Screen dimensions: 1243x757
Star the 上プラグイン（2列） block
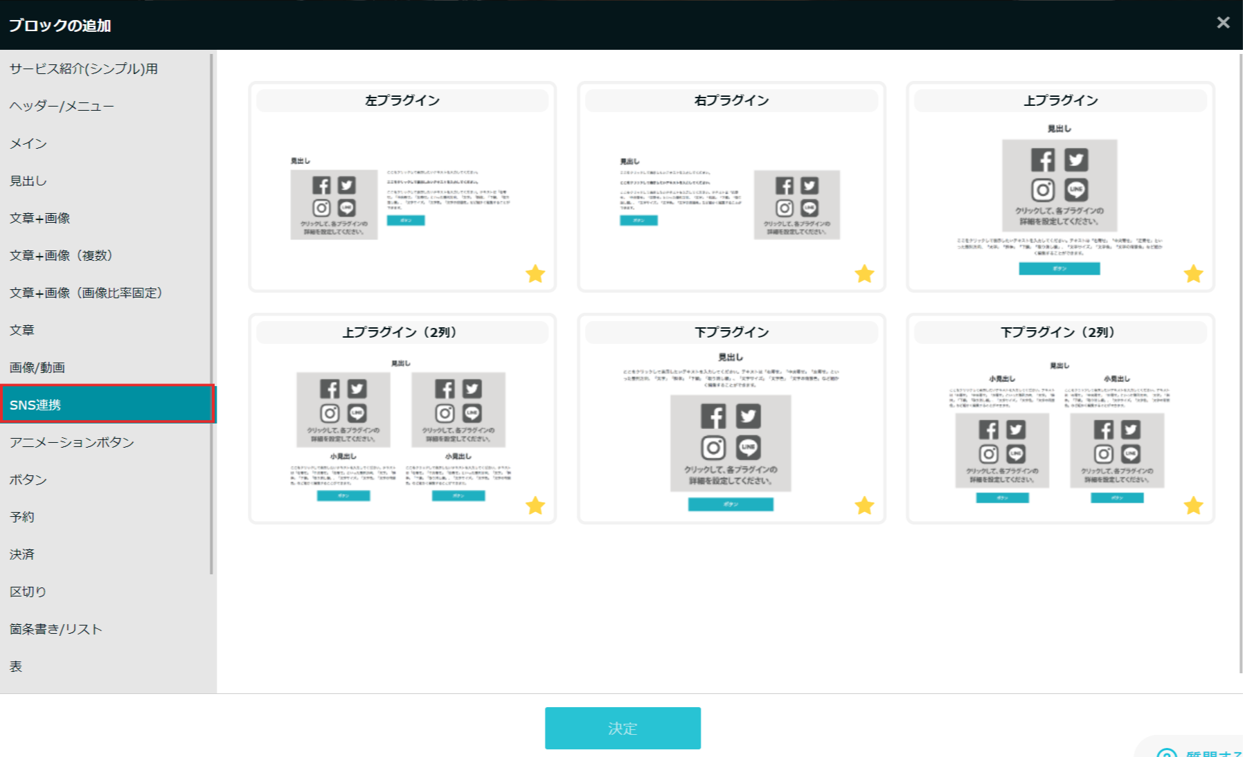tap(535, 506)
